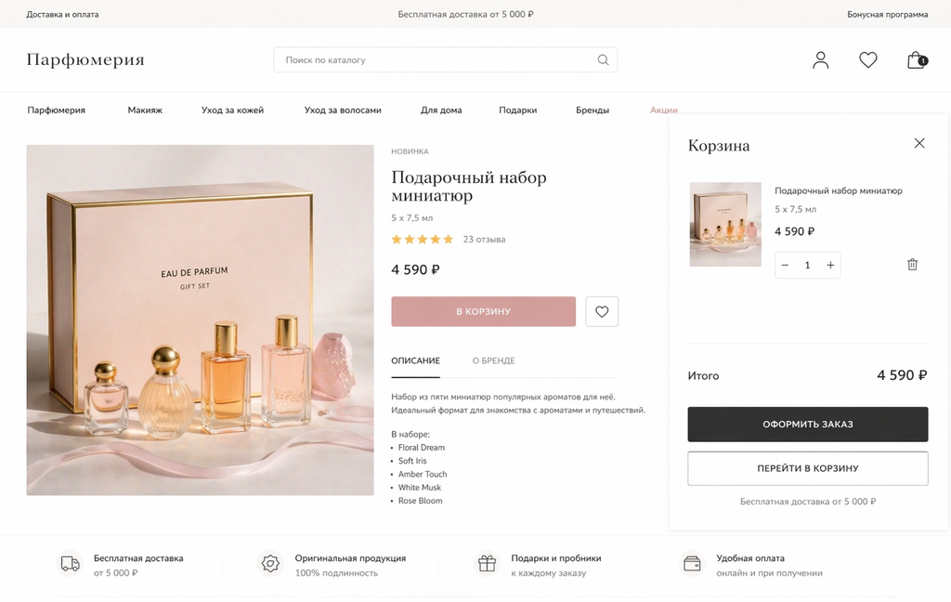
Task: Decrease quantity with the minus button
Action: click(x=785, y=265)
